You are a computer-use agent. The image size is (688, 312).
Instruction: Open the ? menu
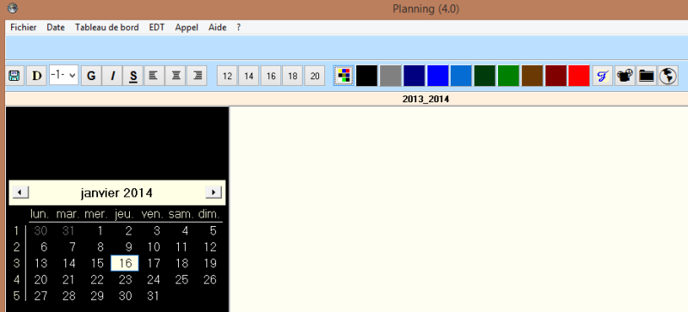click(x=238, y=28)
